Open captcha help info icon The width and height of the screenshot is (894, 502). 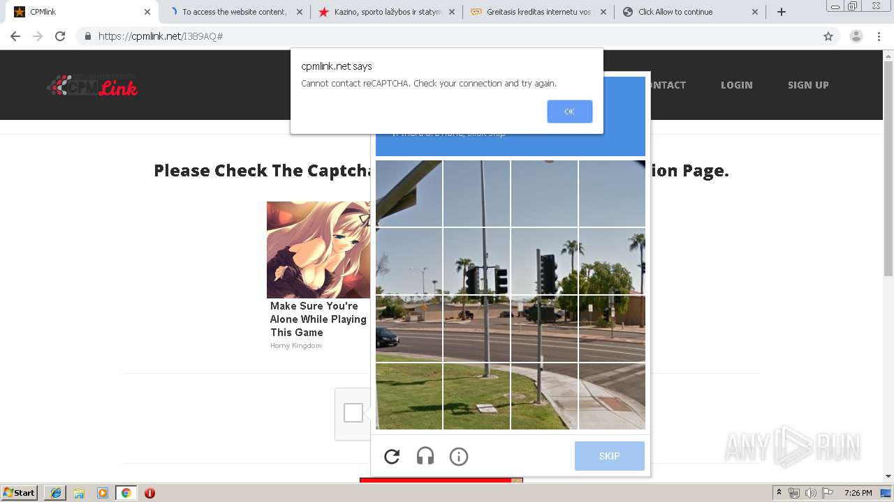(459, 457)
